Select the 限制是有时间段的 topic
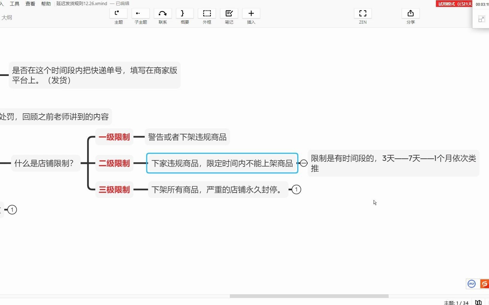Viewport: 489px width, 305px height. click(x=393, y=163)
